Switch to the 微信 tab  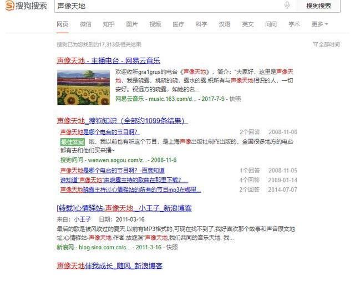tap(85, 24)
